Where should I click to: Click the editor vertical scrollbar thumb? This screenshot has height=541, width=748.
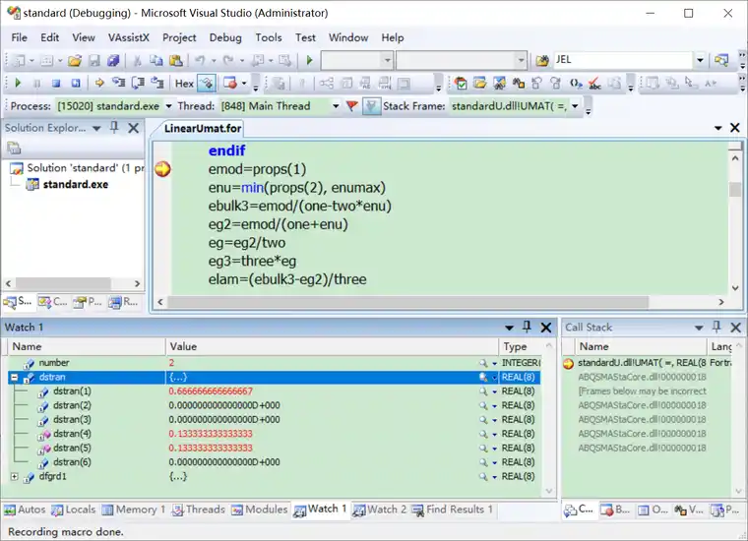coord(735,189)
